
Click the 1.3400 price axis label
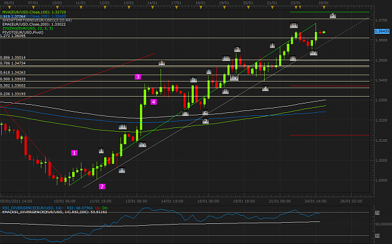[x=381, y=80]
